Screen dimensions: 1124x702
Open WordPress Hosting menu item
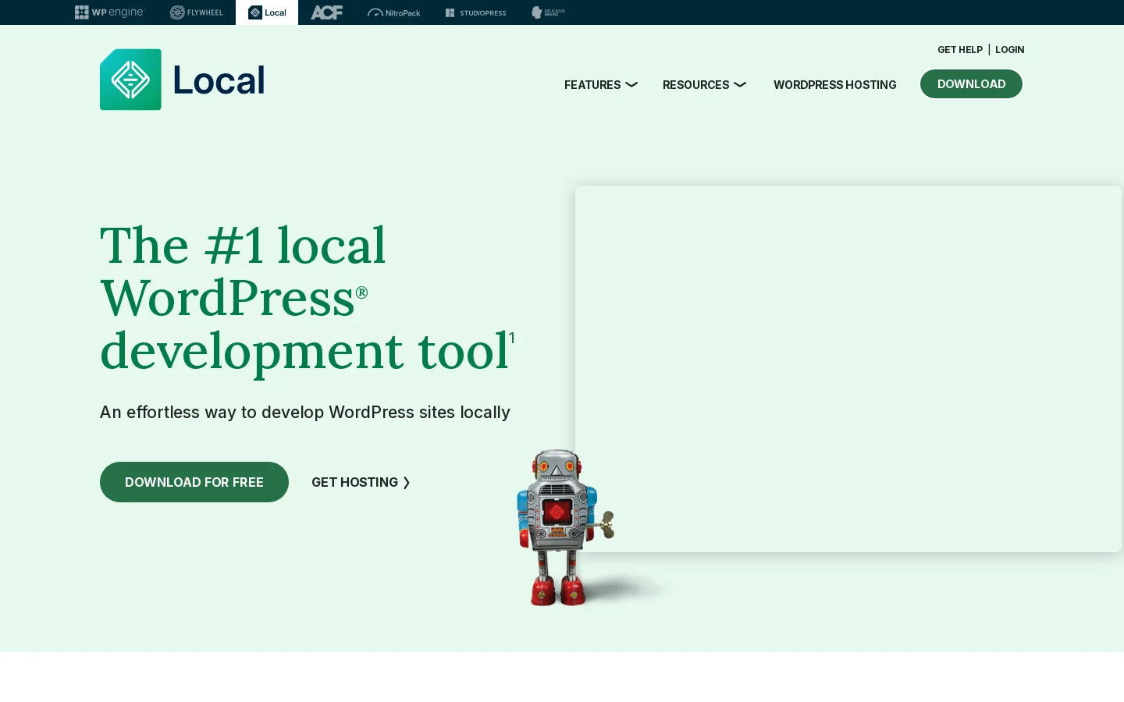[834, 84]
